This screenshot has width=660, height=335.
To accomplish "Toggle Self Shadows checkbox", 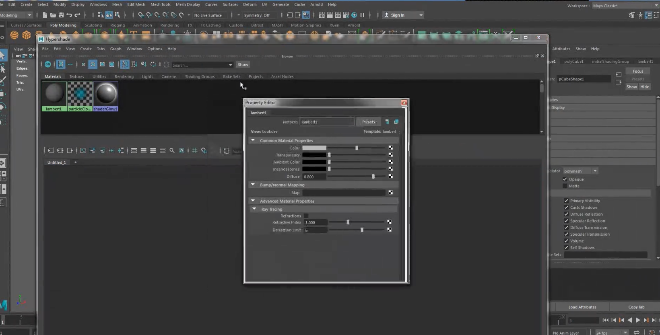I will coord(566,248).
